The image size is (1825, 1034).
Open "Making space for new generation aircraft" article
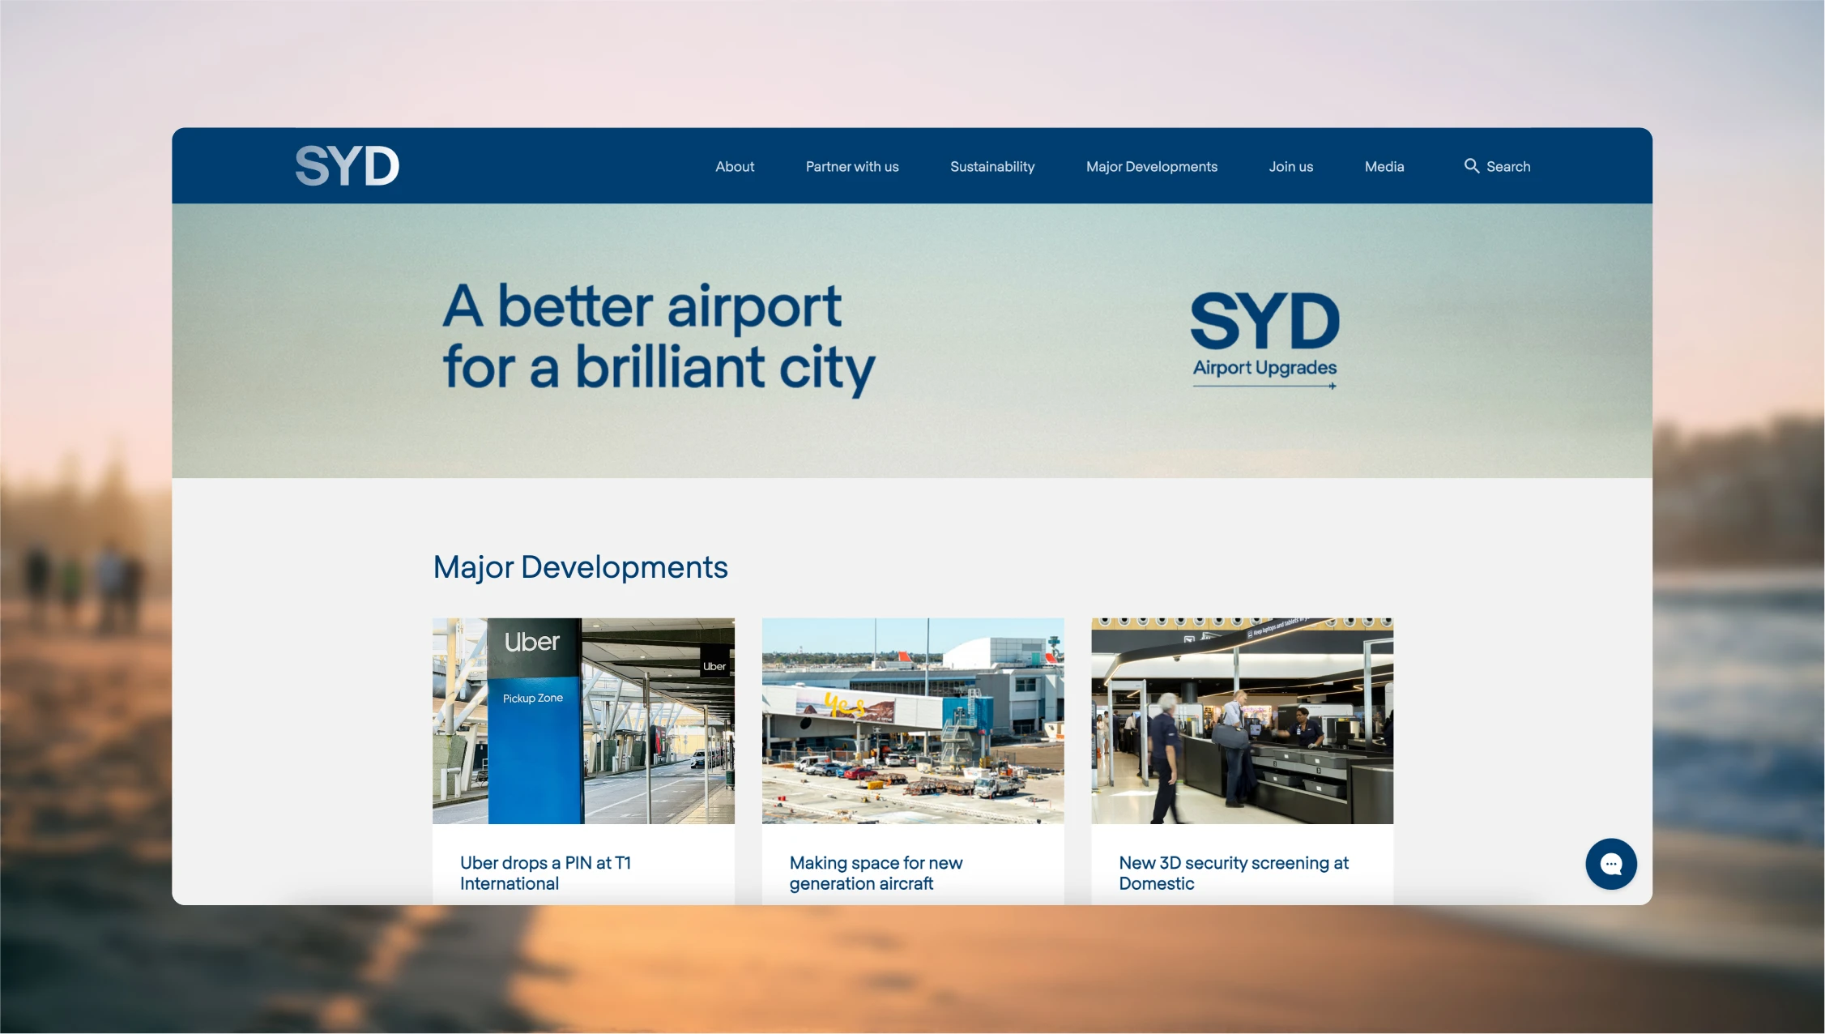click(876, 873)
